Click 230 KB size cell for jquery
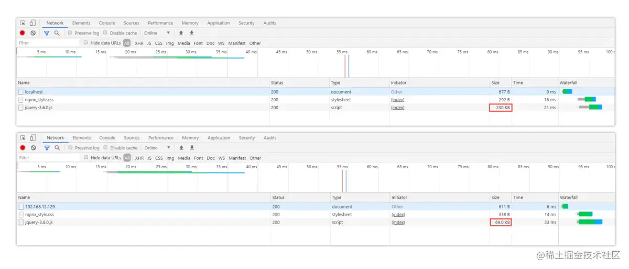Screen dimensions: 629x269 pos(501,108)
